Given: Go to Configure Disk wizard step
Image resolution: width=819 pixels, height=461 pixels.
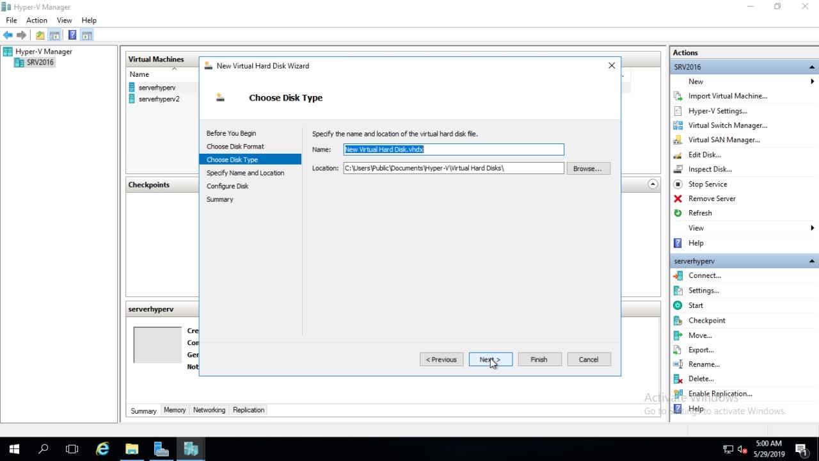Looking at the screenshot, I should [227, 186].
